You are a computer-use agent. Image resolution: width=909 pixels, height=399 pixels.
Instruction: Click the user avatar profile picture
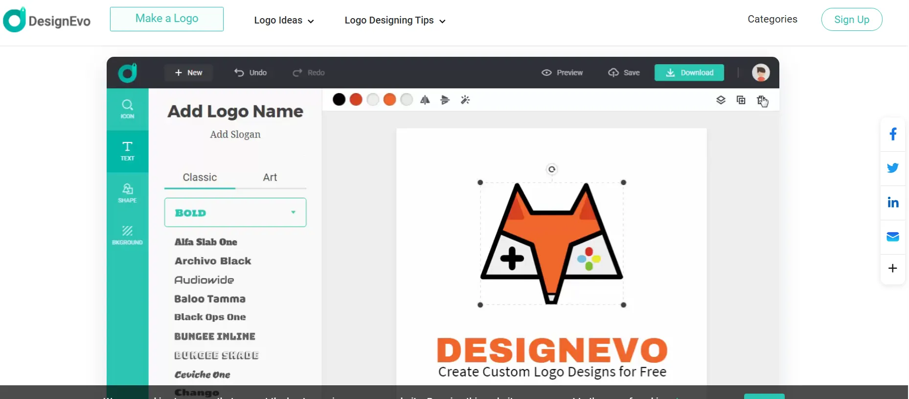(761, 72)
